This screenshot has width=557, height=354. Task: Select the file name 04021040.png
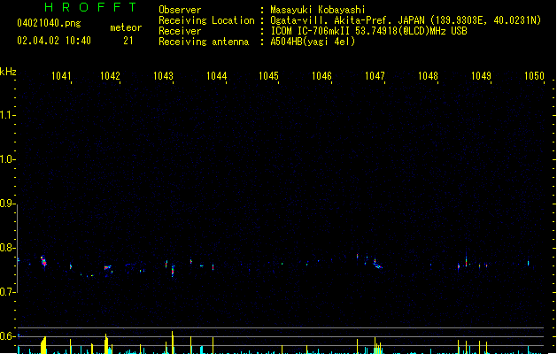point(49,23)
